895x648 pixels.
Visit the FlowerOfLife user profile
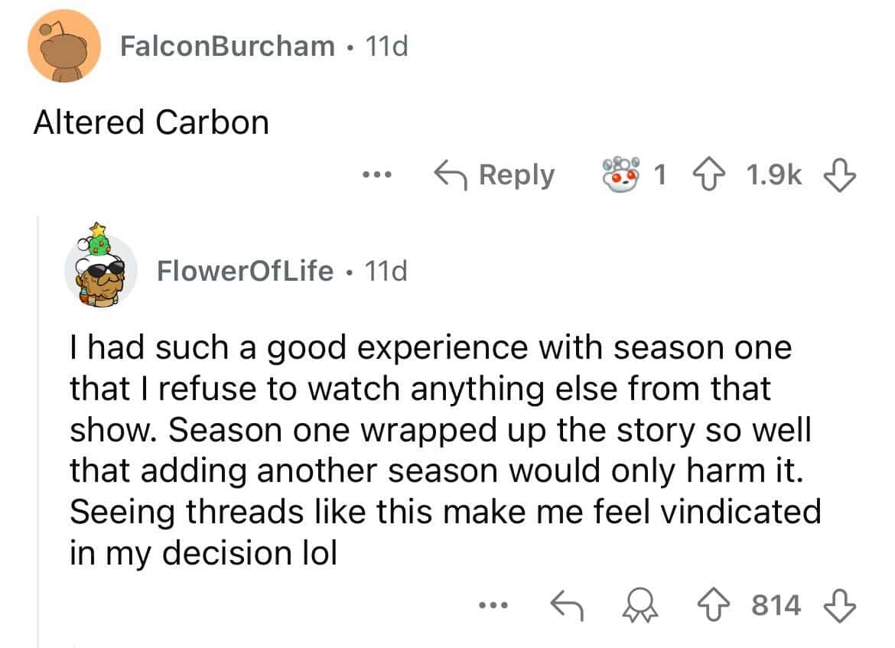245,270
